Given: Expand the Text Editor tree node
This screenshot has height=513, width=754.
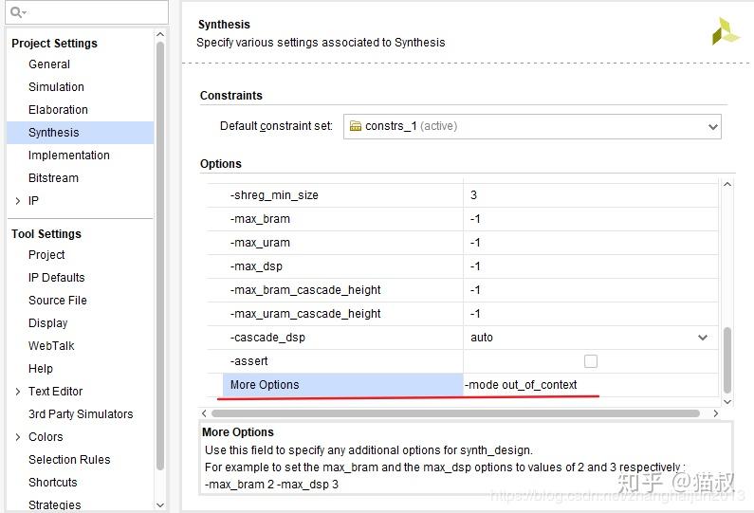Looking at the screenshot, I should point(18,392).
